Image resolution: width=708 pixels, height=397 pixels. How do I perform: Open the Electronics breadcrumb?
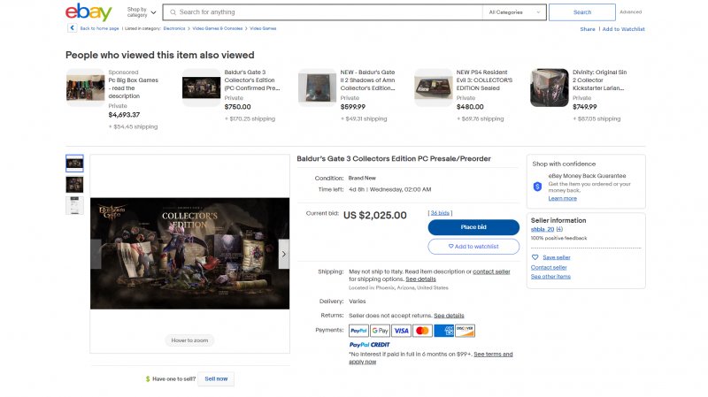point(174,28)
